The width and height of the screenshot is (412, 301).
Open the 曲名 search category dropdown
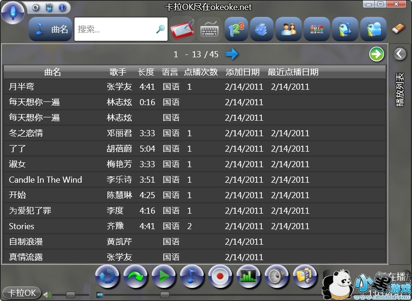(50, 29)
